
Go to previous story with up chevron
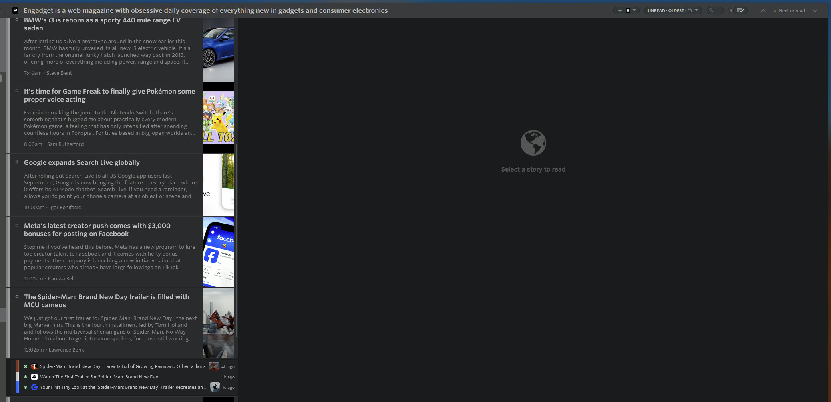pos(763,11)
